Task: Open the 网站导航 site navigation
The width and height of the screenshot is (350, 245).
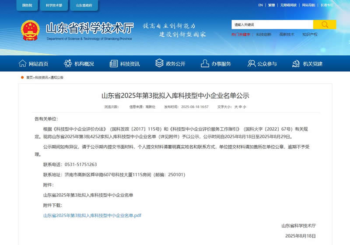Action: click(308, 5)
